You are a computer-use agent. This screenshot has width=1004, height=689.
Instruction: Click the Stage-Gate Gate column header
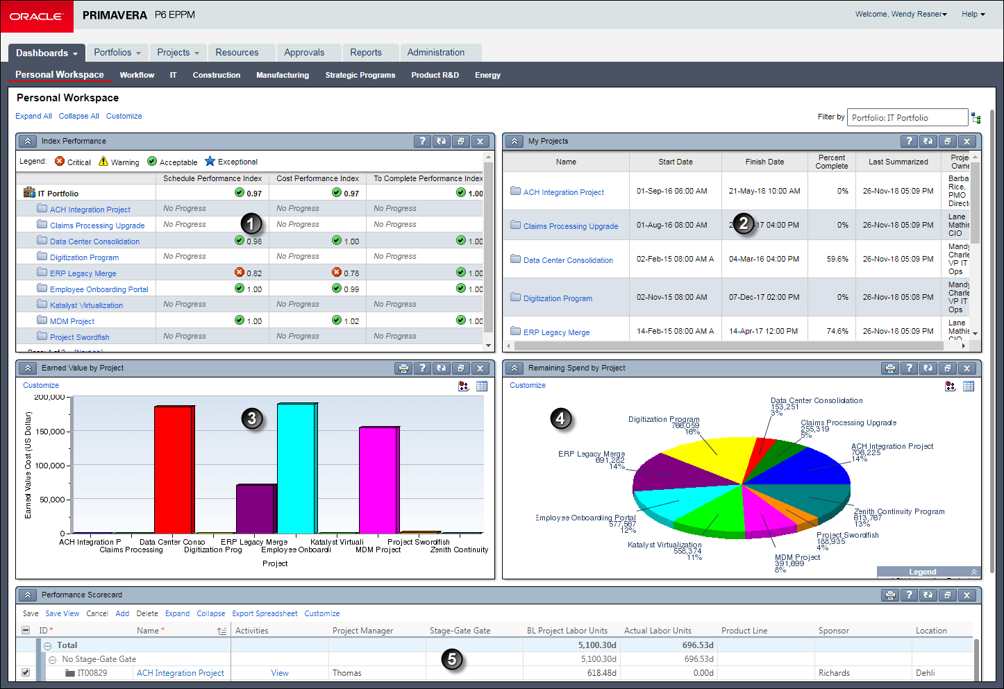(460, 631)
